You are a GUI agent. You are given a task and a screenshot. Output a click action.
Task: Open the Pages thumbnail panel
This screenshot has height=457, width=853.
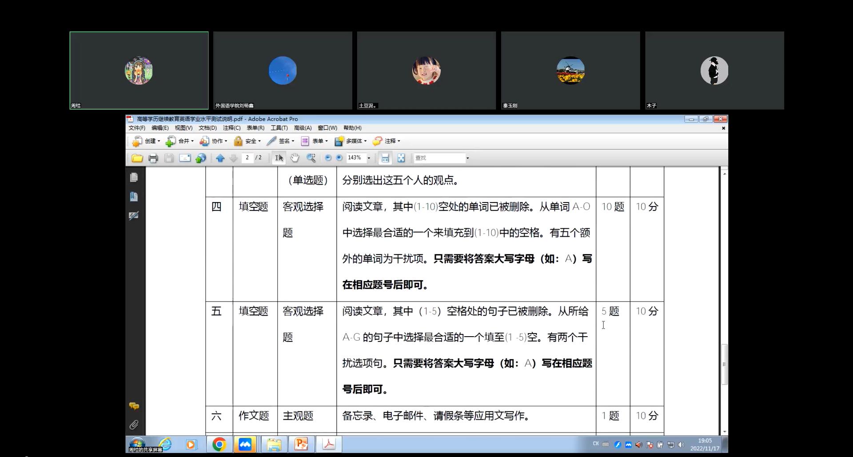pos(134,178)
